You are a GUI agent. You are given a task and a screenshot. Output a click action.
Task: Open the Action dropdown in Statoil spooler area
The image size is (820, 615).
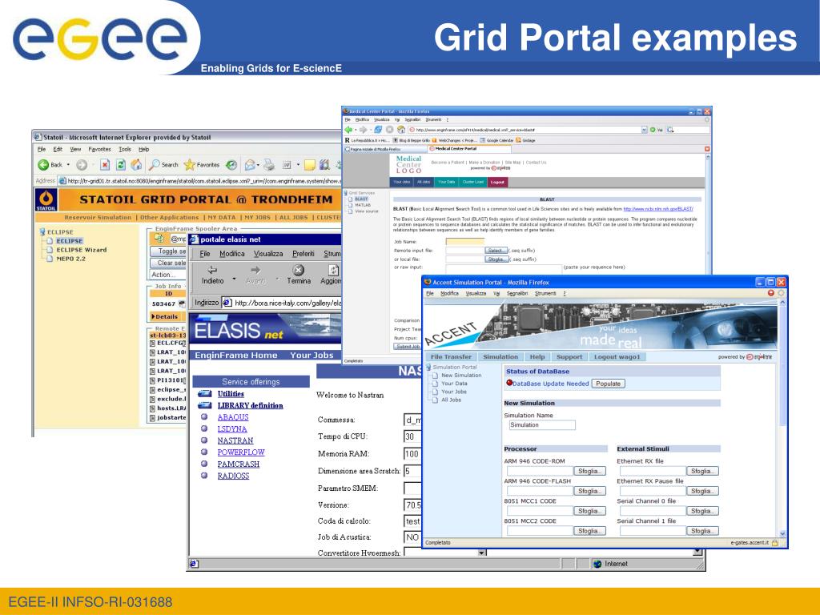(168, 275)
